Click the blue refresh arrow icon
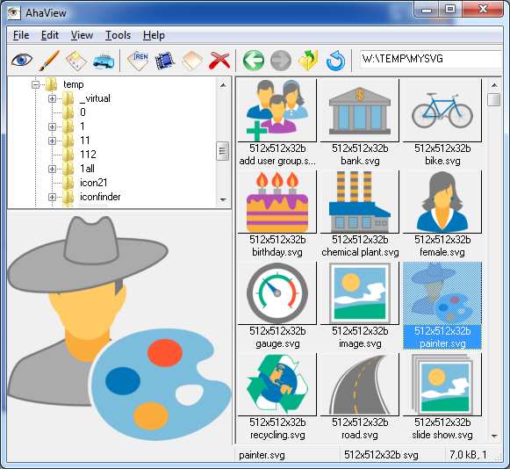The width and height of the screenshot is (510, 469). pos(335,61)
